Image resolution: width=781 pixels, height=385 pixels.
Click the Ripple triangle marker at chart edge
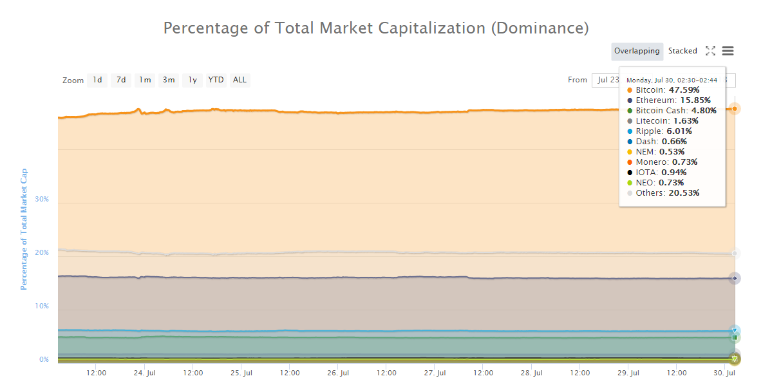click(735, 331)
